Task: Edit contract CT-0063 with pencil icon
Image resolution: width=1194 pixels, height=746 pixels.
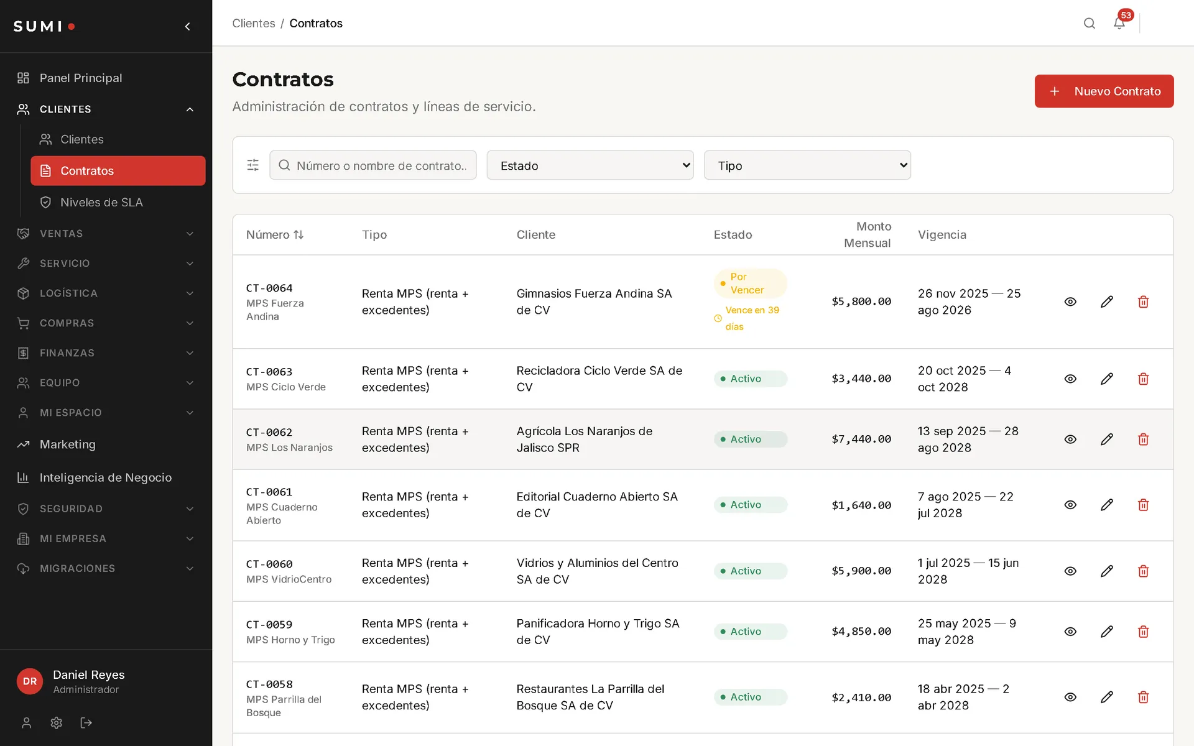Action: point(1106,379)
